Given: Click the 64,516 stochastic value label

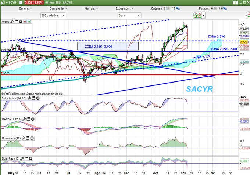Looking at the screenshot, I should coord(244,104).
